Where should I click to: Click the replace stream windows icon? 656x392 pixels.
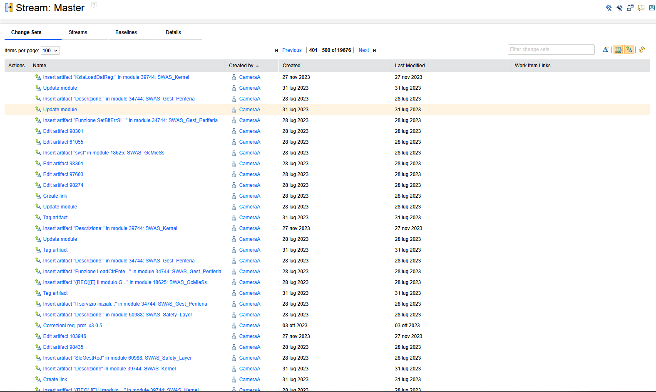(630, 8)
